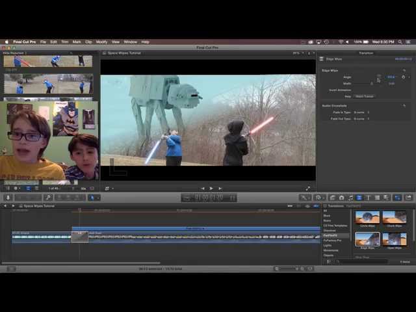Screen dimensions: 416x312
Task: Open the Mark menu
Action: coord(77,42)
